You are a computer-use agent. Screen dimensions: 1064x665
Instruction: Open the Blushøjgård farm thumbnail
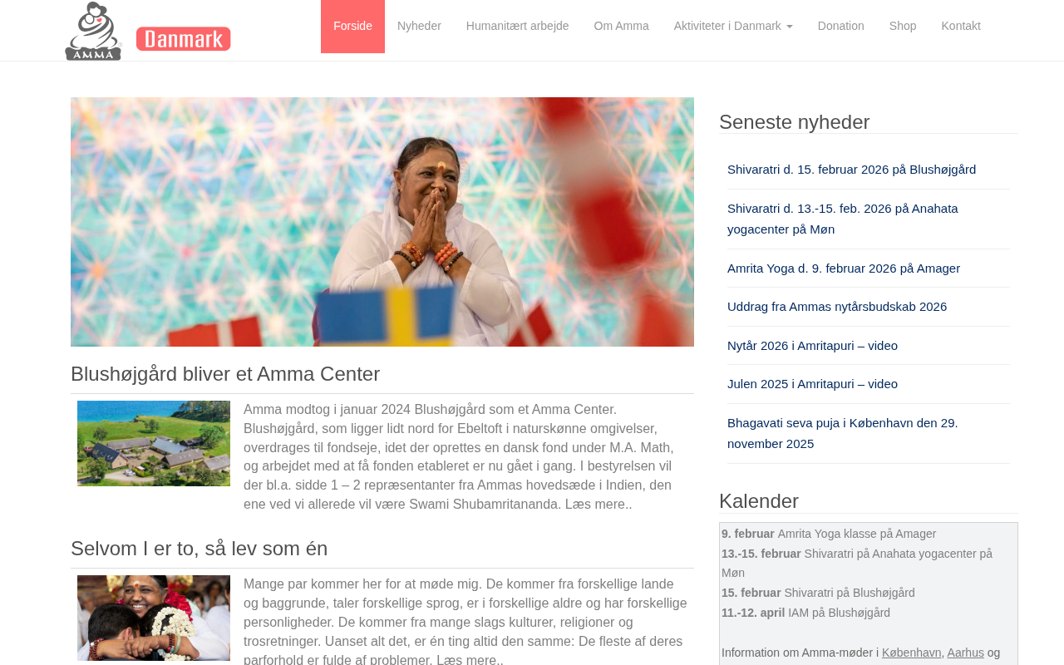[154, 443]
